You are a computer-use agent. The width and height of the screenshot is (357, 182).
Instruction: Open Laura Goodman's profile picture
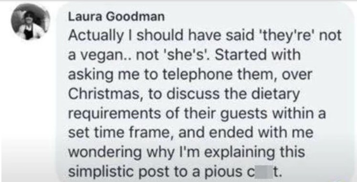(x=31, y=21)
